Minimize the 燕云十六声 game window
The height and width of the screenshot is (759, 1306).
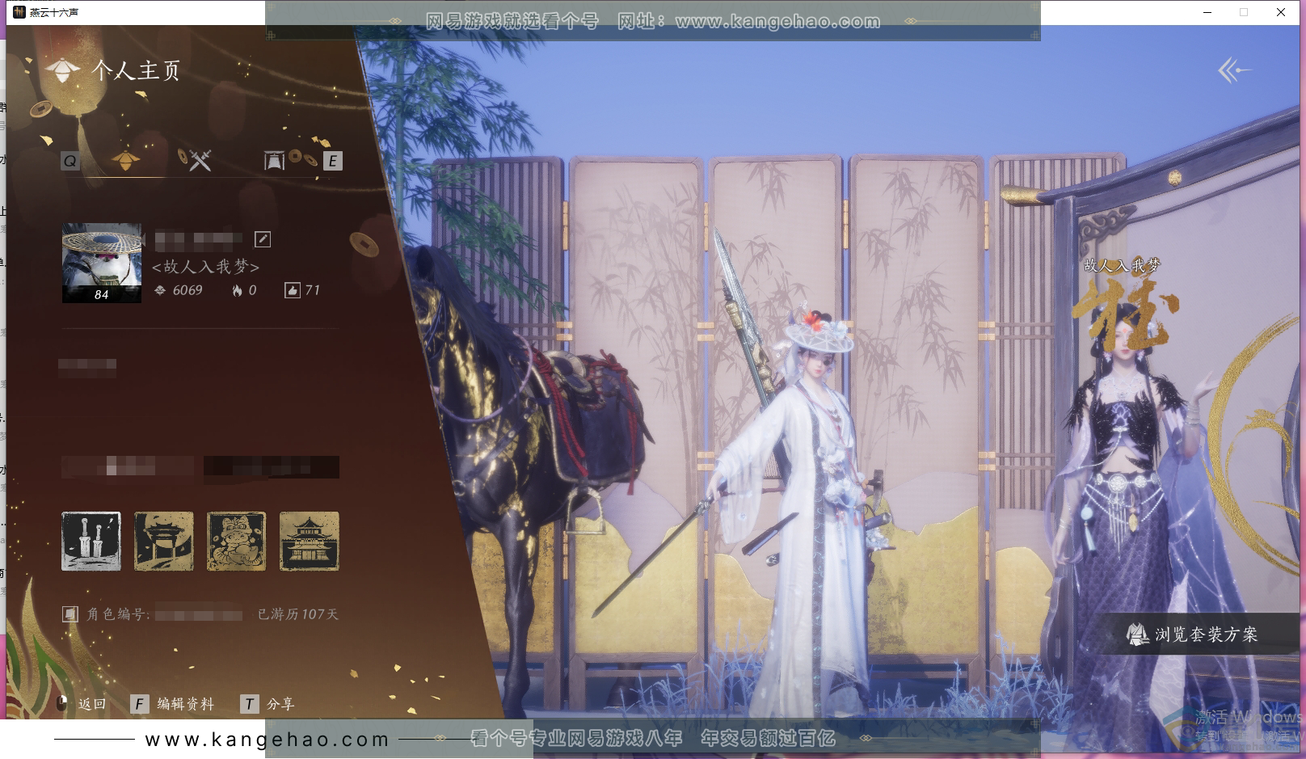[1207, 12]
